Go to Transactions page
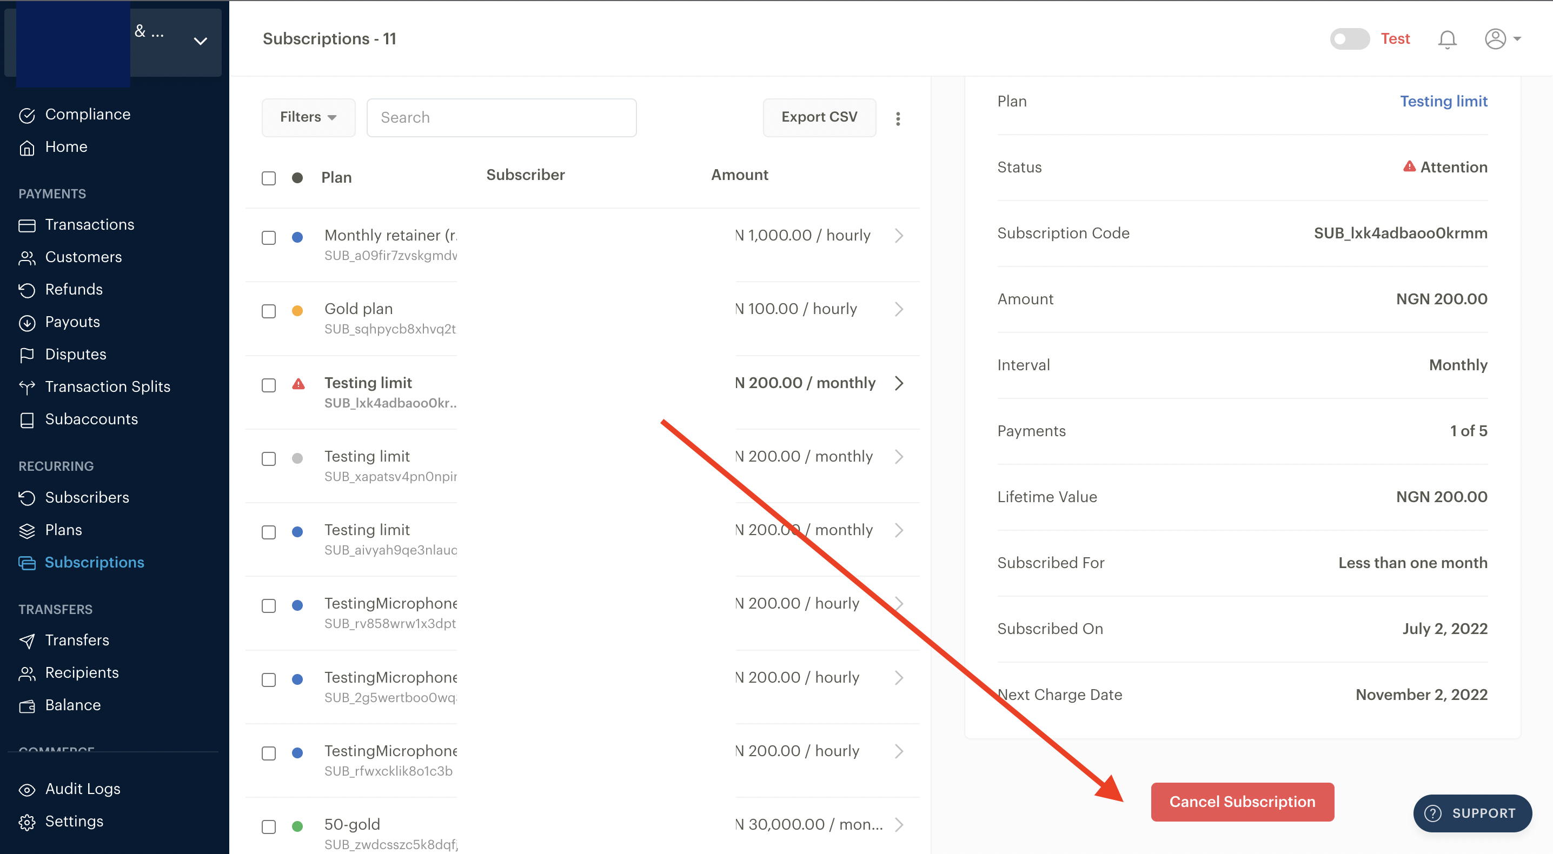The height and width of the screenshot is (854, 1553). (x=90, y=225)
